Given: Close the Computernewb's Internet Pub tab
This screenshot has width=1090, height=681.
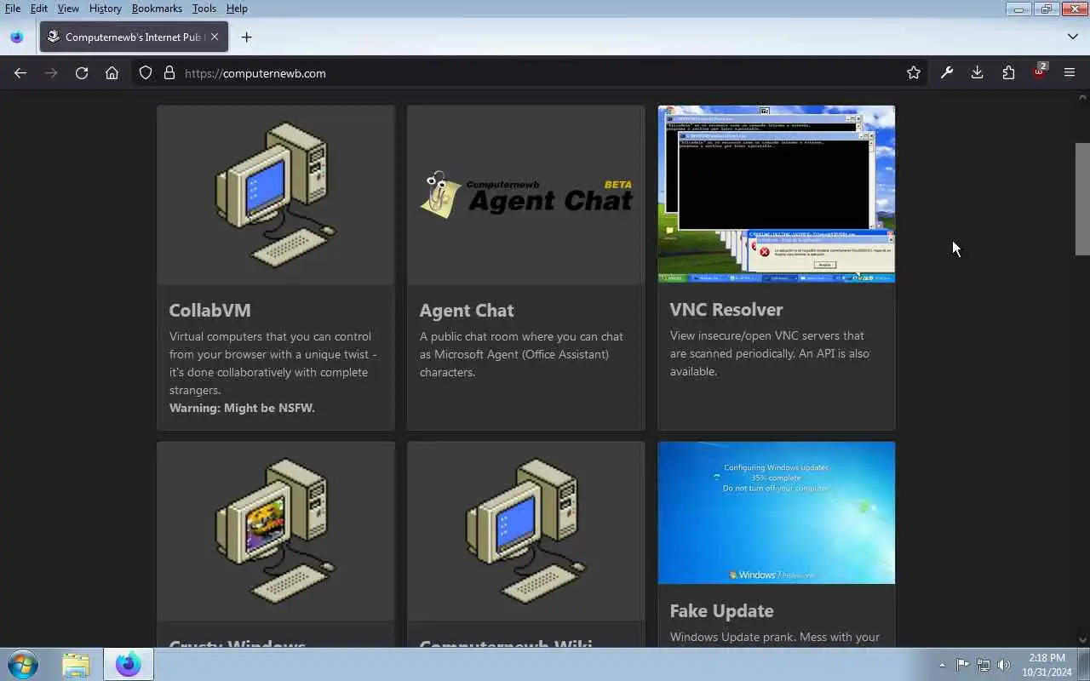Looking at the screenshot, I should point(215,37).
